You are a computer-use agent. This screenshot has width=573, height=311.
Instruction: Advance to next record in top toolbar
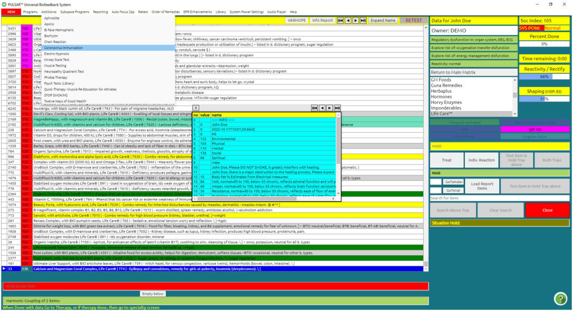click(355, 21)
